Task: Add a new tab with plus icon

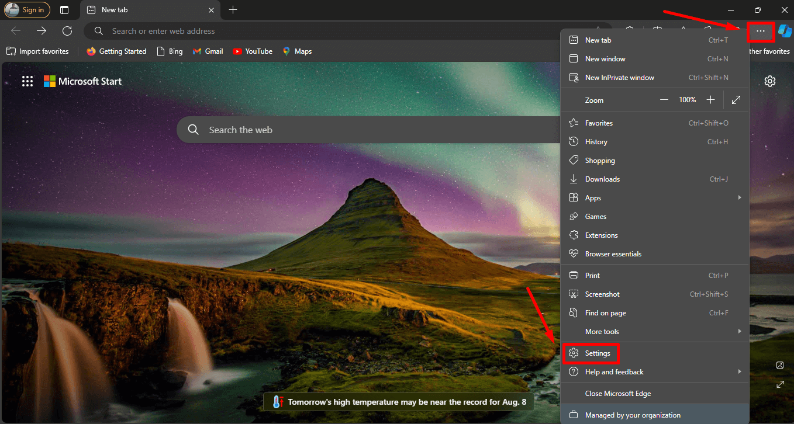Action: (233, 10)
